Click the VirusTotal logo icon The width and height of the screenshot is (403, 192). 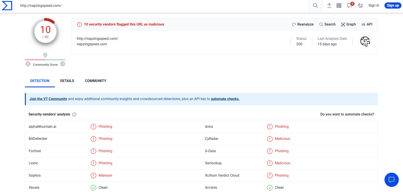7,5
